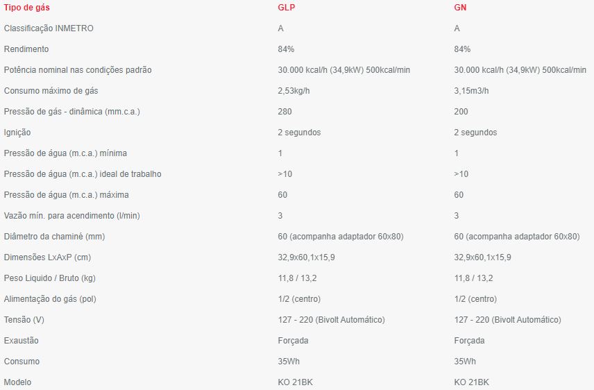Click the 'Classificação INMETRO' row label
This screenshot has width=594, height=390.
point(49,28)
